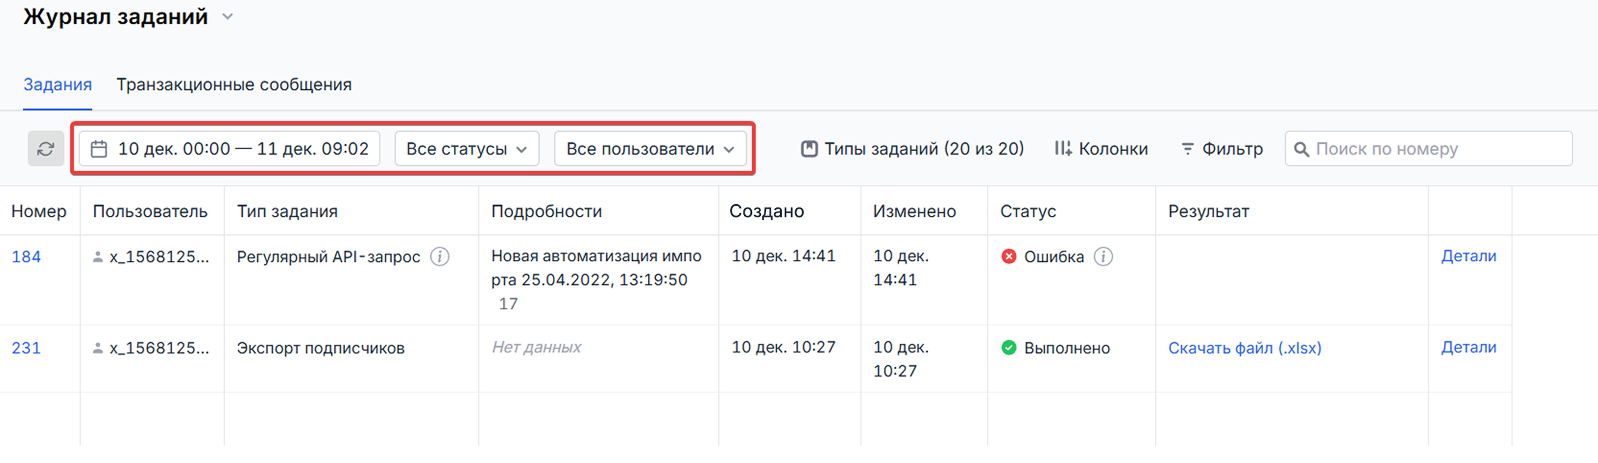Open the Фильтр panel
1598x463 pixels.
(x=1222, y=149)
